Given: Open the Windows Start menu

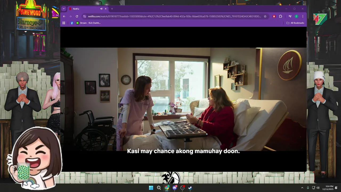Looking at the screenshot, I should pyautogui.click(x=151, y=188).
